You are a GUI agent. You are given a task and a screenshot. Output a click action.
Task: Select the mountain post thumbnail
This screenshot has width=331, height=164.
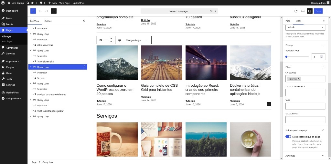[x=117, y=63]
